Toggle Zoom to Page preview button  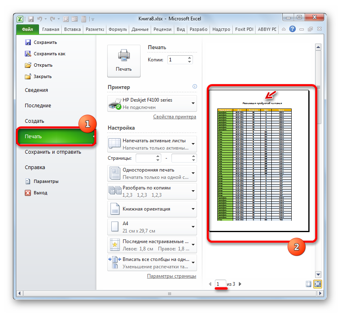[x=317, y=284]
